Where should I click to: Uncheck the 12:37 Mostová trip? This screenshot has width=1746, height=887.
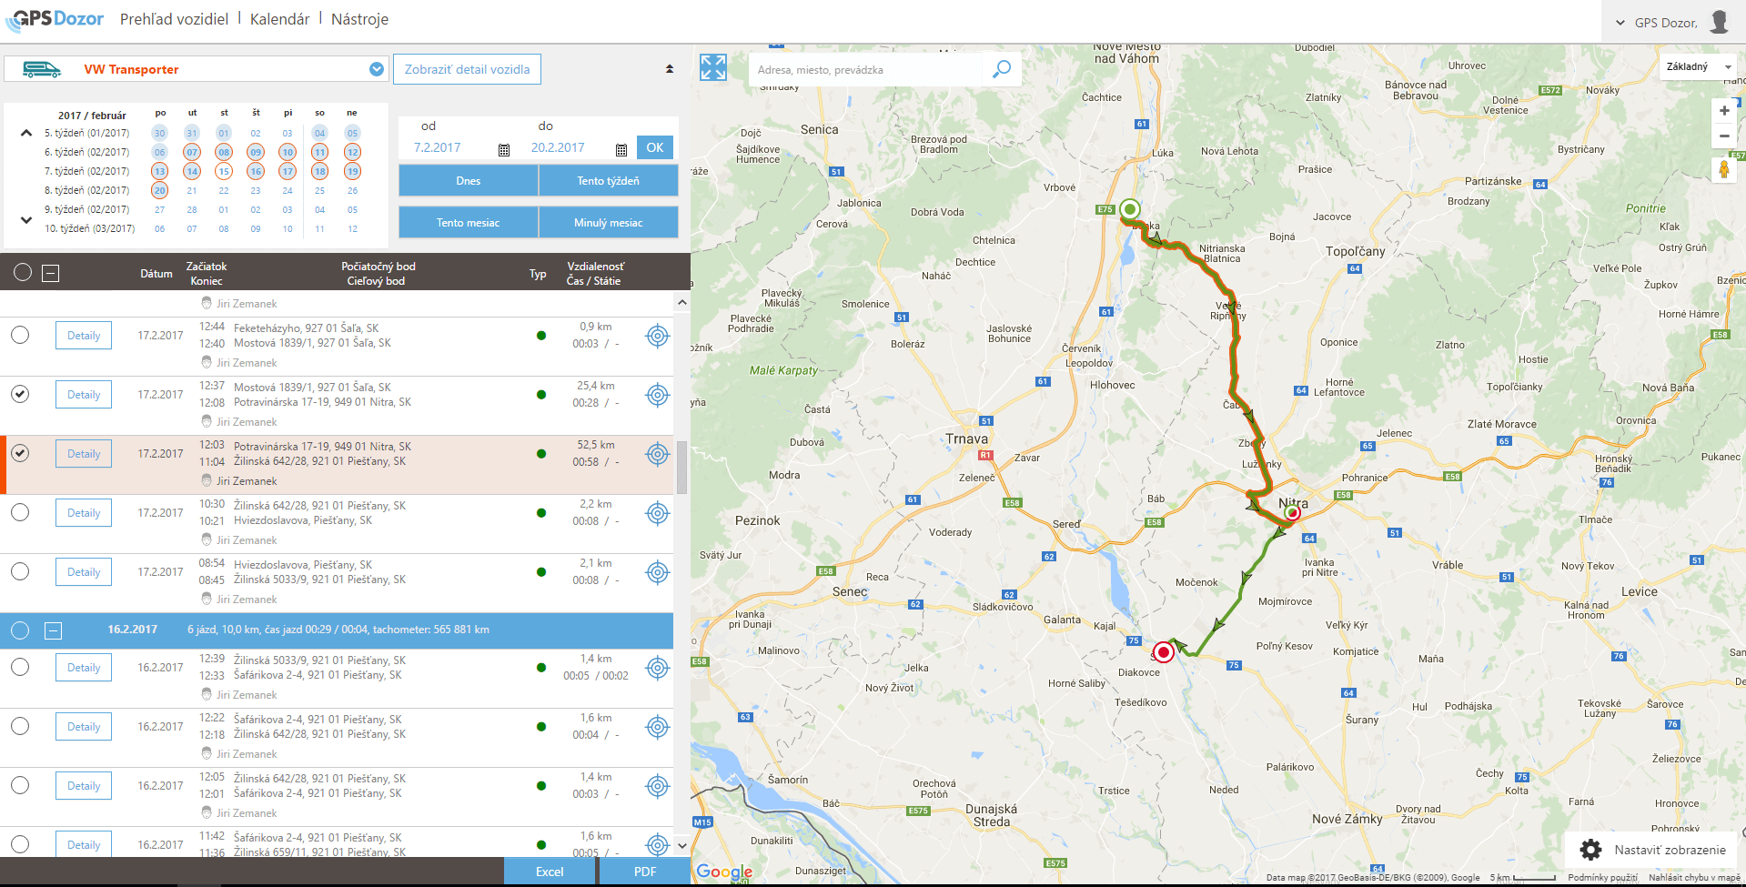pos(20,394)
